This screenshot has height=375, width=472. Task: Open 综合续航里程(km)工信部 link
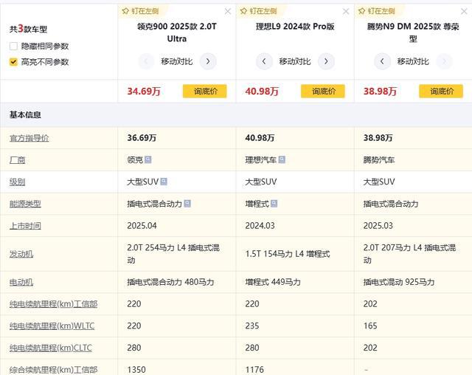53,370
